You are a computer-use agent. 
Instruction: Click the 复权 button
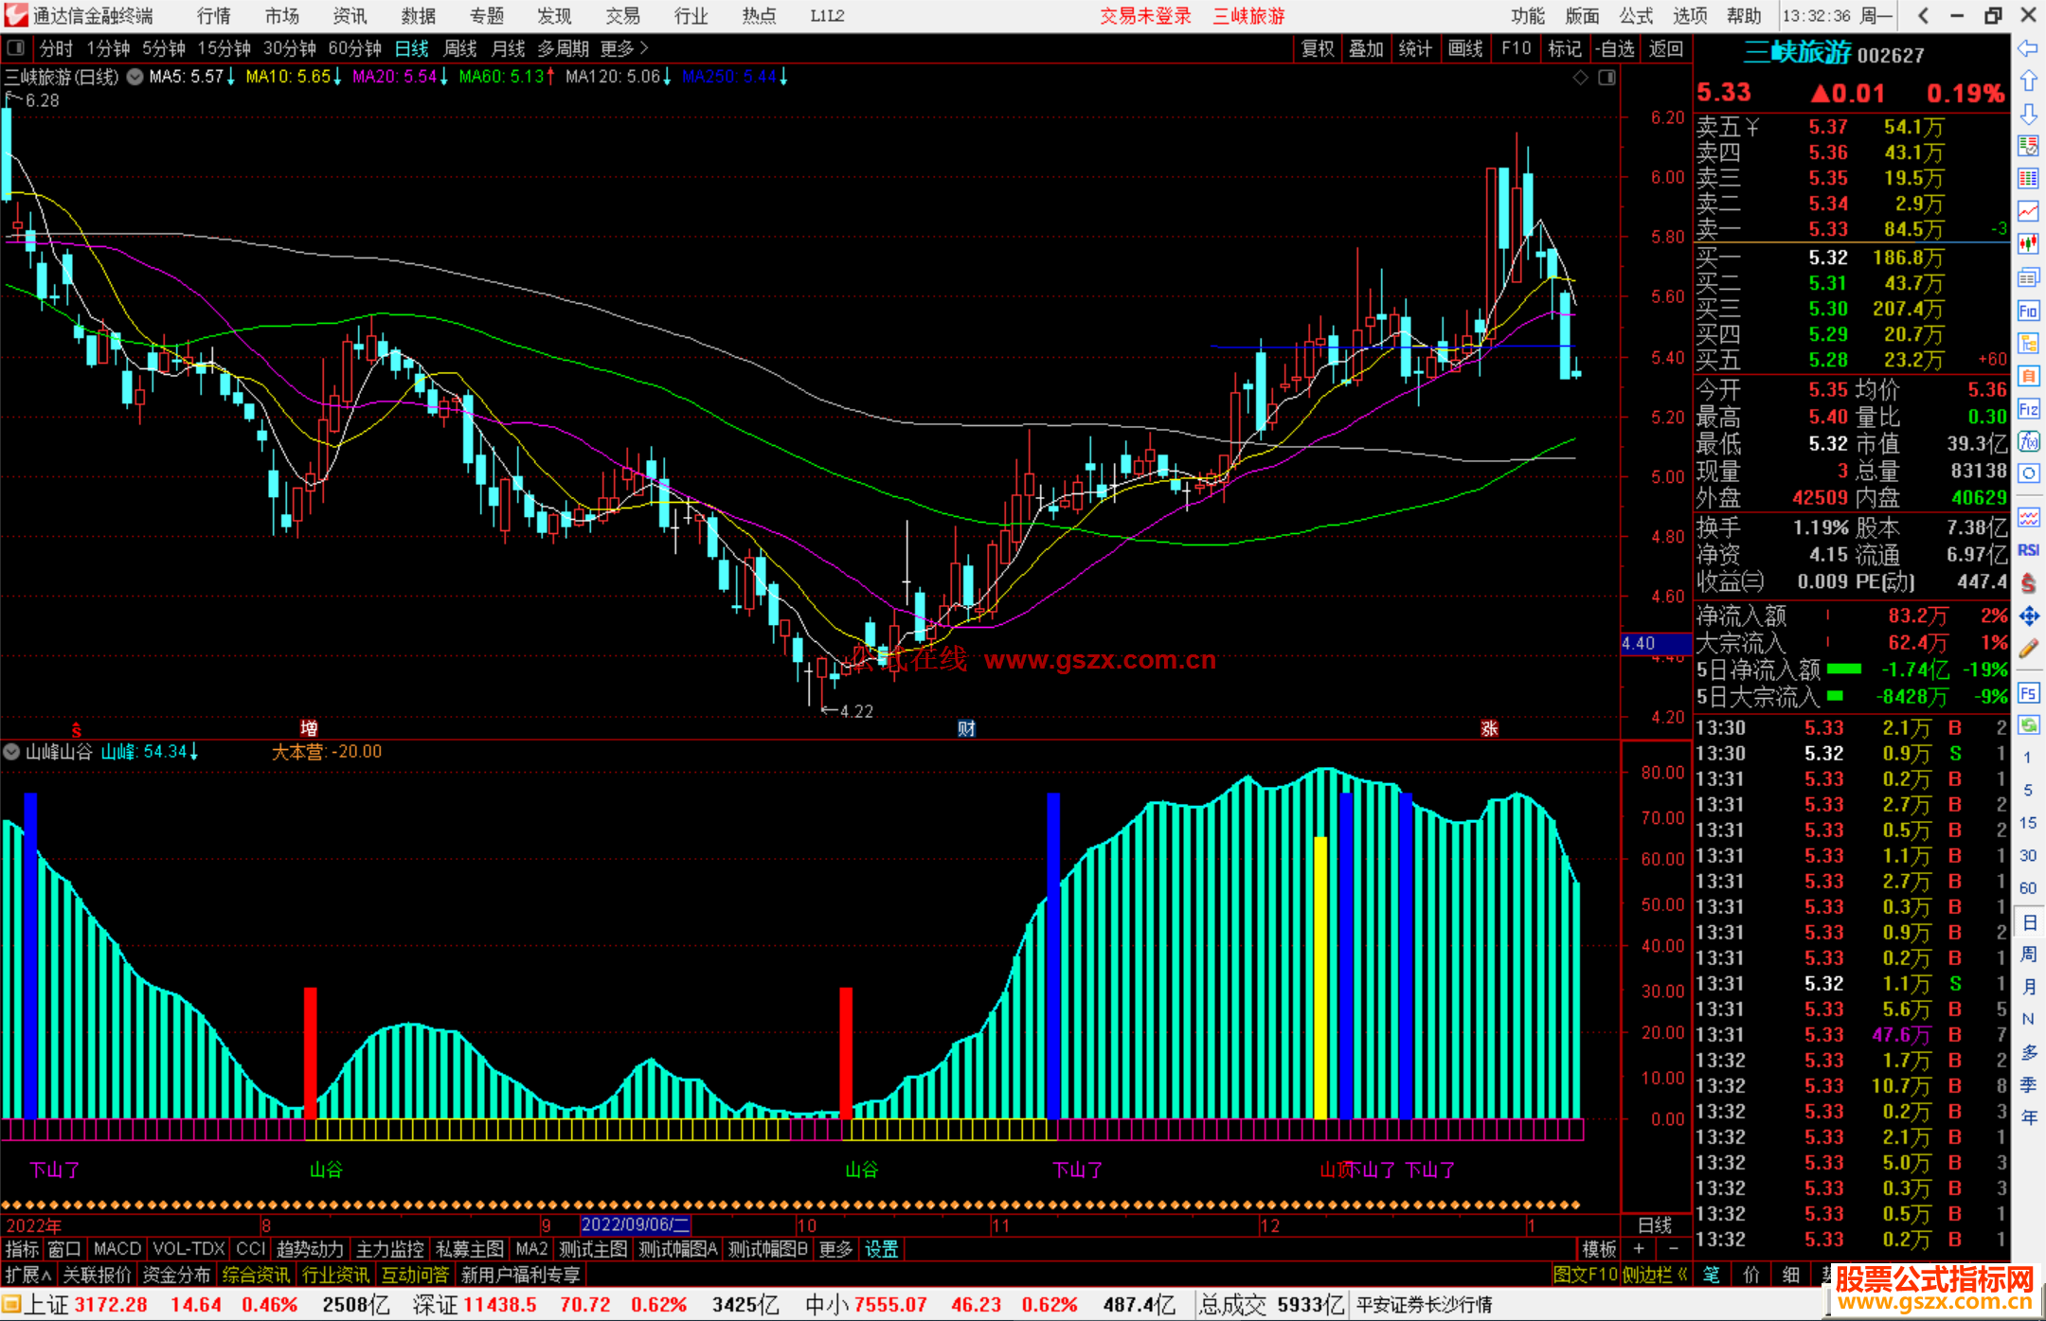click(x=1318, y=48)
